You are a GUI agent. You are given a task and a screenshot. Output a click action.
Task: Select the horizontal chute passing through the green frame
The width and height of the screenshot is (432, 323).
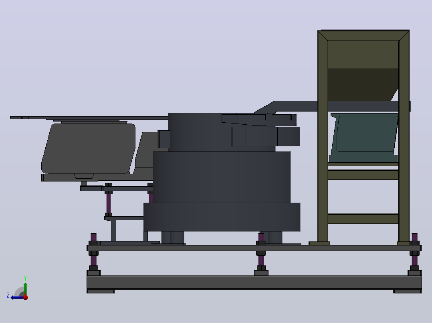click(333, 106)
